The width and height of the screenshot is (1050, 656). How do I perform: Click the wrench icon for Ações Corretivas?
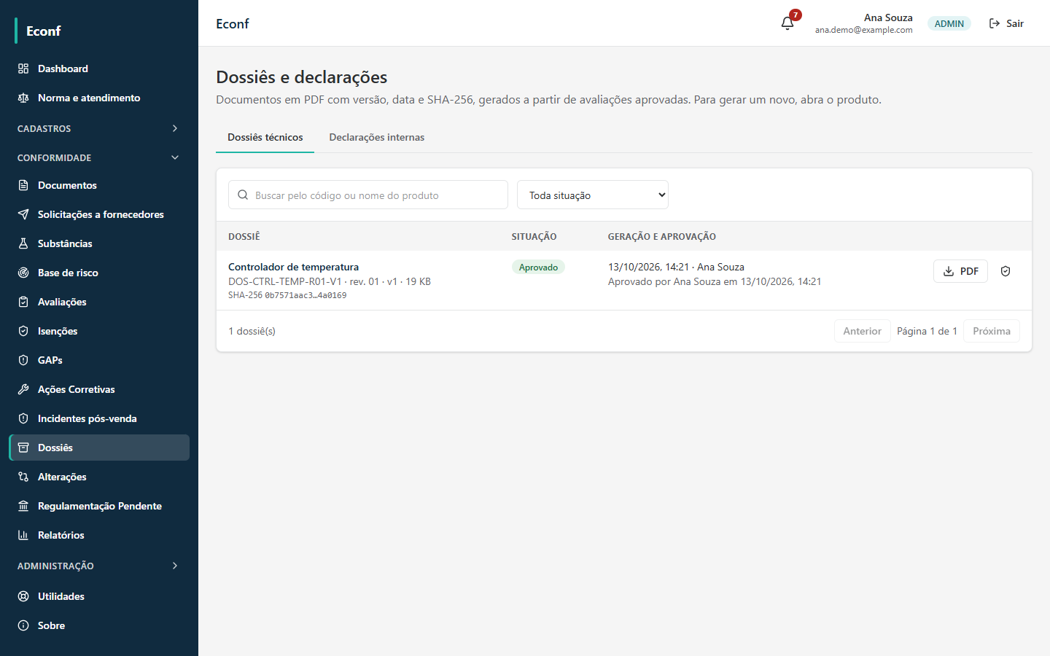pos(23,389)
